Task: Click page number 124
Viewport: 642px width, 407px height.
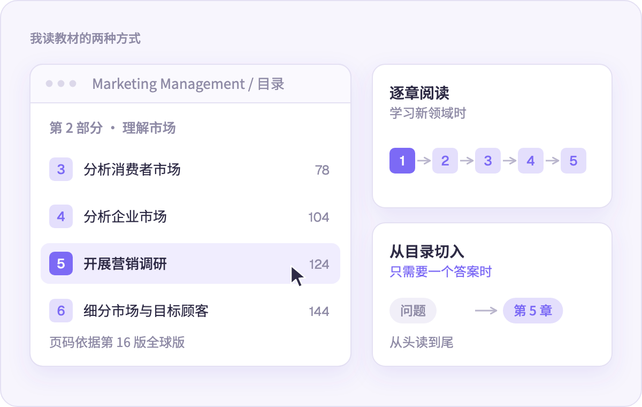Action: click(319, 264)
